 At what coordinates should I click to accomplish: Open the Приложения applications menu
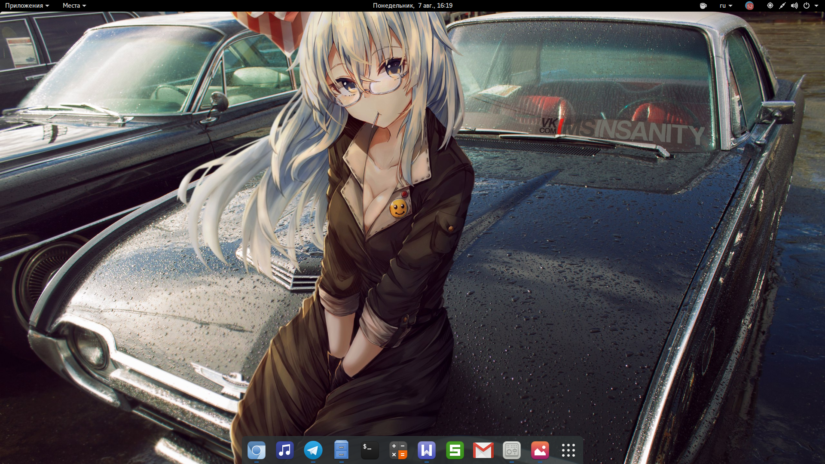(x=27, y=6)
